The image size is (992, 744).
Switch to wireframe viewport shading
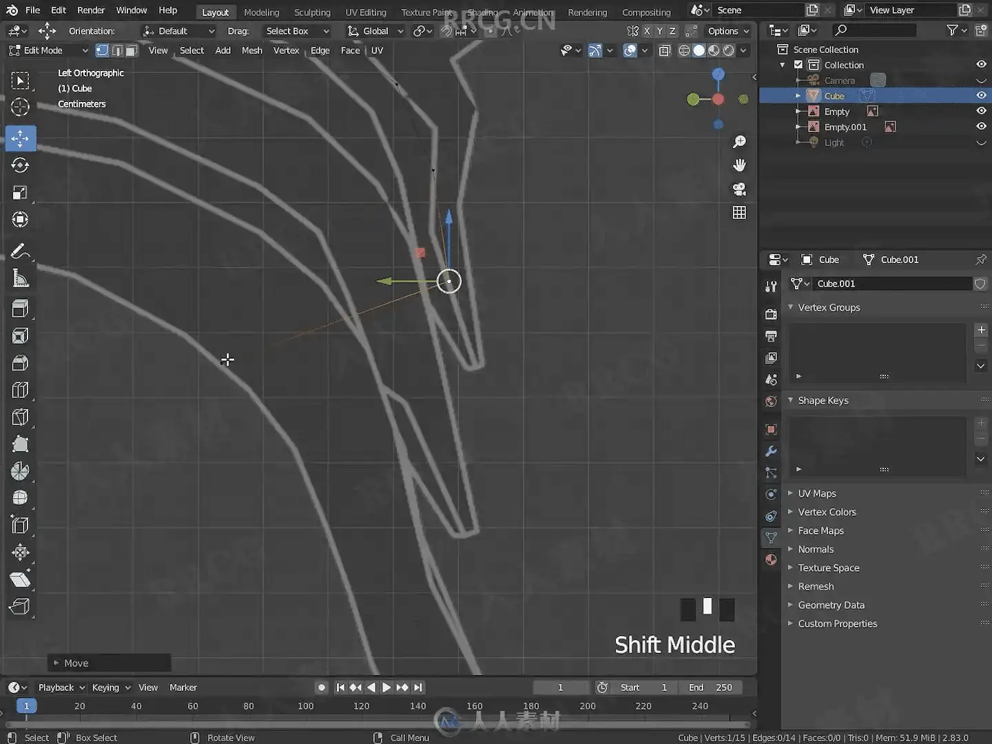tap(684, 50)
